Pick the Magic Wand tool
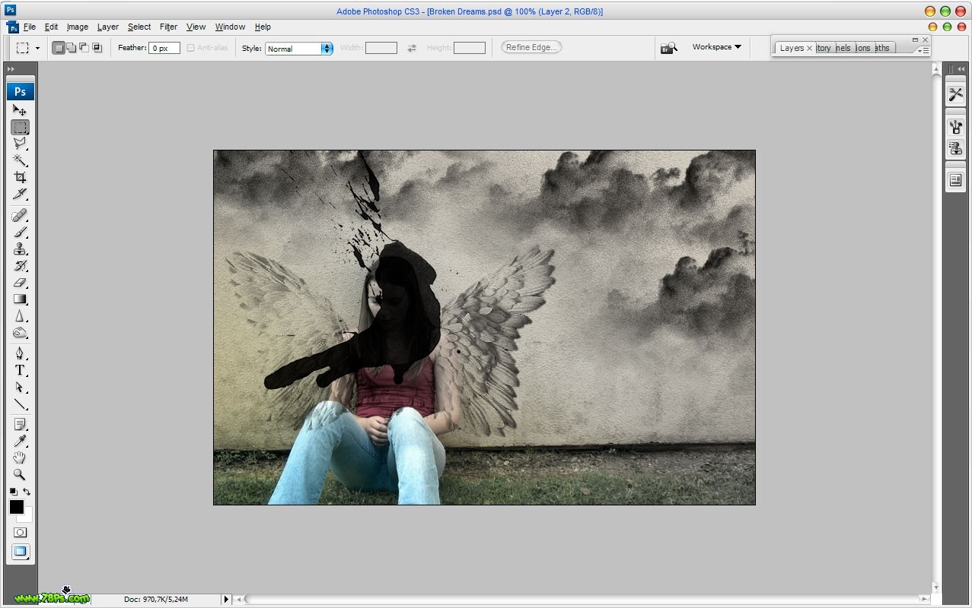The height and width of the screenshot is (608, 972). [20, 160]
